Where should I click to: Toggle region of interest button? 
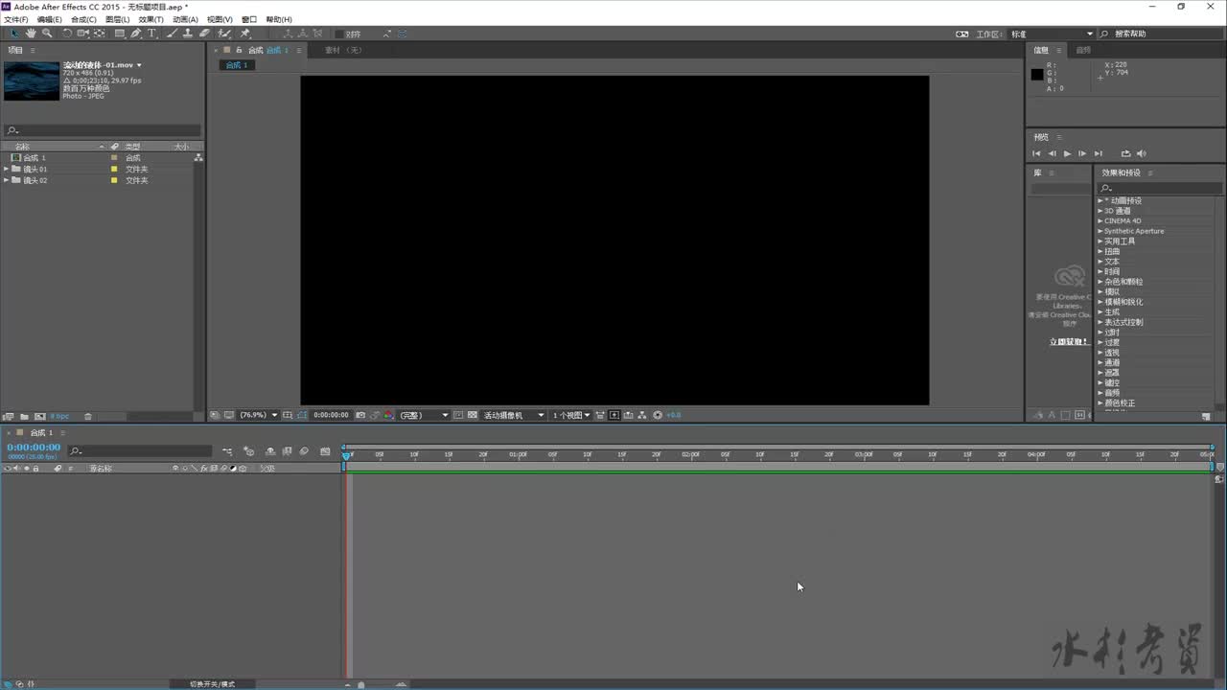[458, 415]
